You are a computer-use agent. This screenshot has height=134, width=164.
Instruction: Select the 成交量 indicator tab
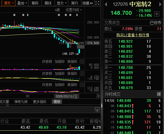4,102
